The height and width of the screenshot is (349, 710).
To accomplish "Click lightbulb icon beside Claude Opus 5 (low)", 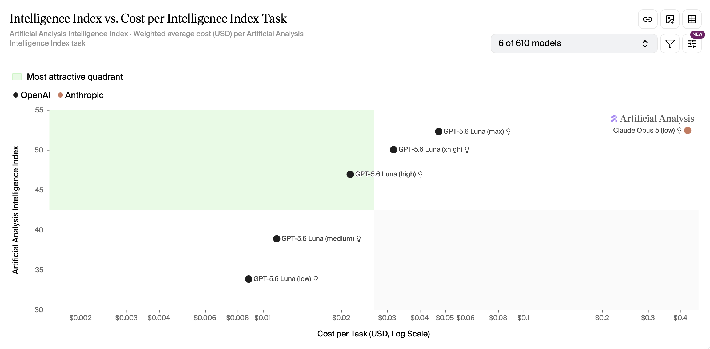I will coord(679,131).
